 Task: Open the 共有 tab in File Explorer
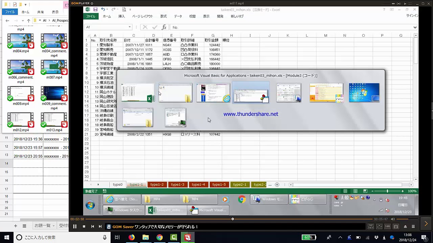click(40, 12)
